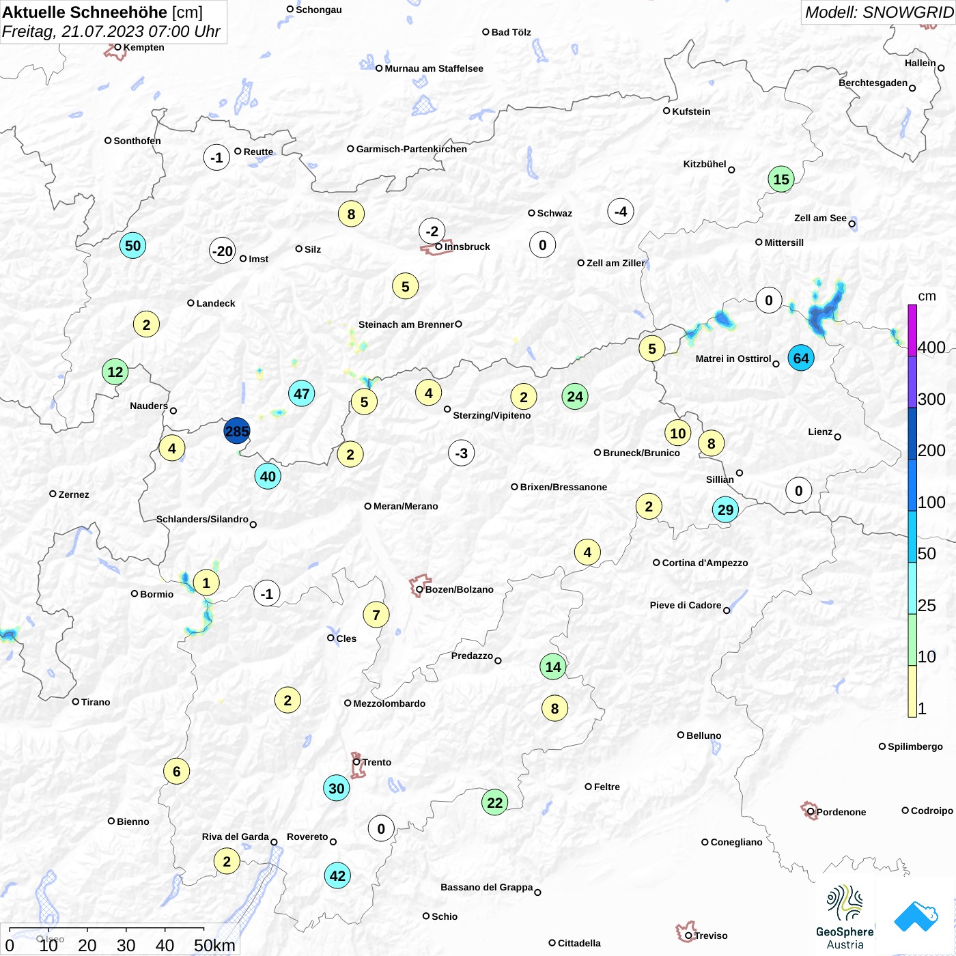Select the Trento city label
The image size is (956, 956).
377,762
